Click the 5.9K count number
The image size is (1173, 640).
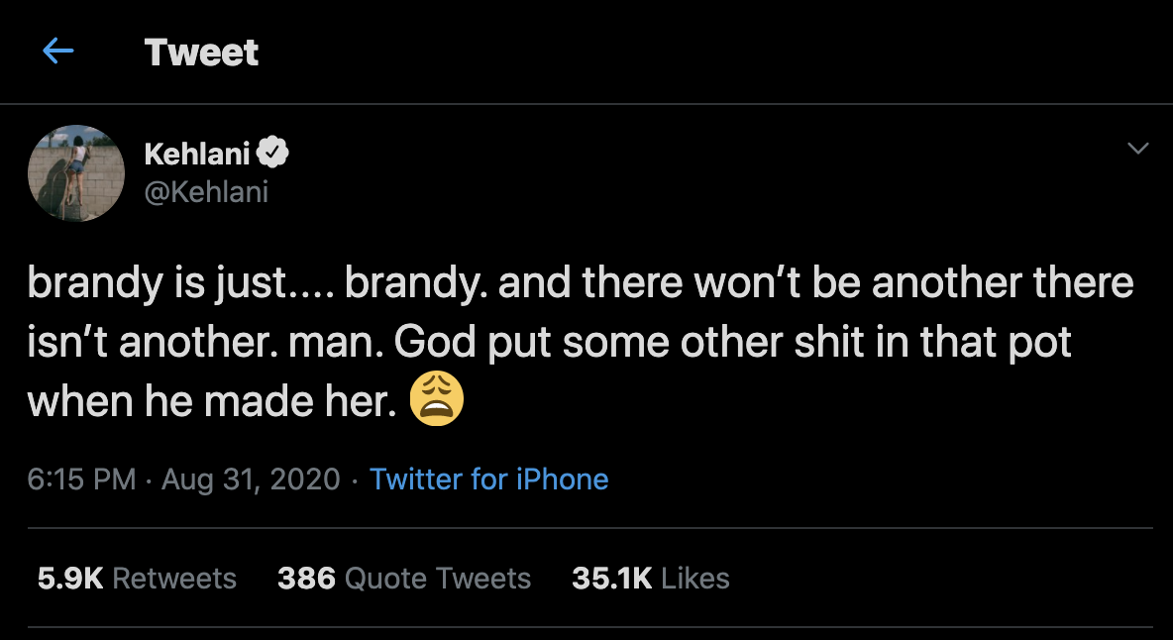point(70,579)
